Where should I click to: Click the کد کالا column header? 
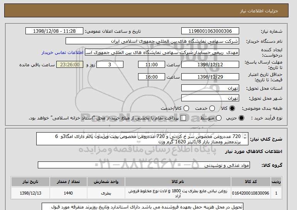(251, 181)
